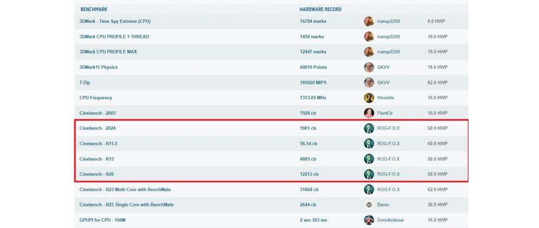Click GKVV avatar in 3DMark11 Physics row
This screenshot has width=539, height=228.
[x=369, y=67]
